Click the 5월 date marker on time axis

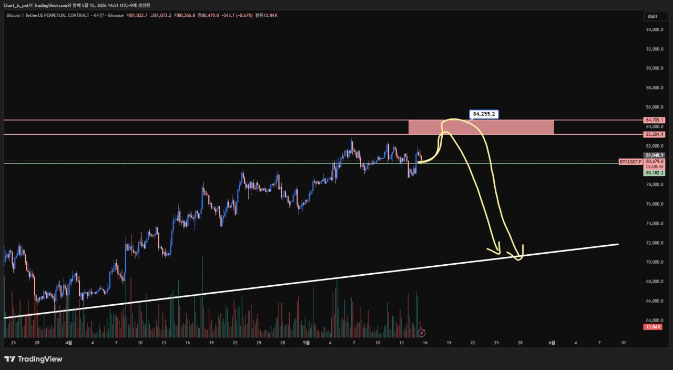[307, 343]
